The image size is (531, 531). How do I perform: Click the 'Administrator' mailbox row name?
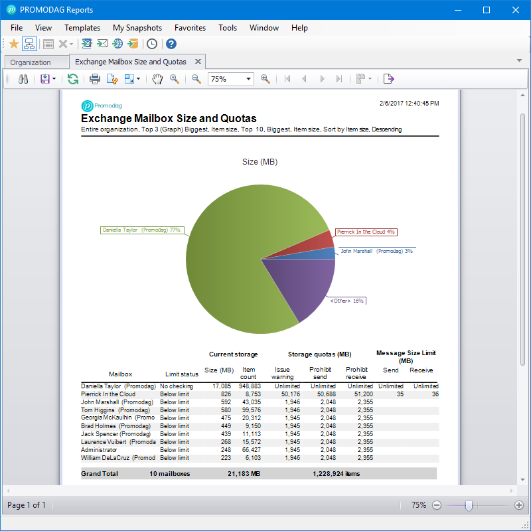tap(99, 450)
